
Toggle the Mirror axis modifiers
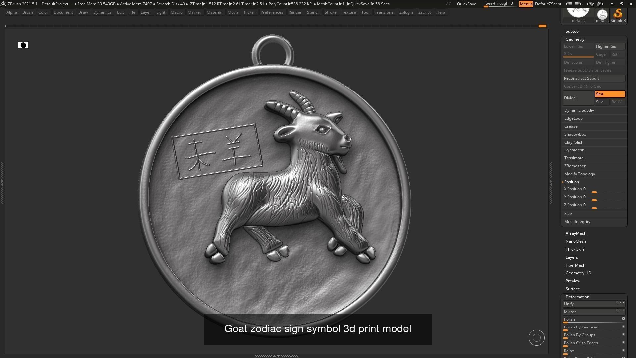point(620,310)
